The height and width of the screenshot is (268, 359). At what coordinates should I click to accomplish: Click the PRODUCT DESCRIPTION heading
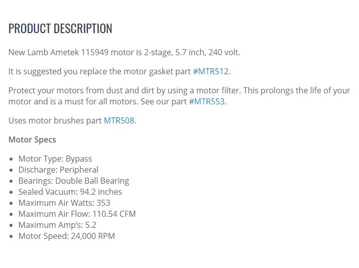pos(60,29)
